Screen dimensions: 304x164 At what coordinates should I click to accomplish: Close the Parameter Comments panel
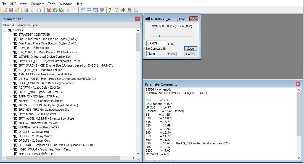coord(298,84)
